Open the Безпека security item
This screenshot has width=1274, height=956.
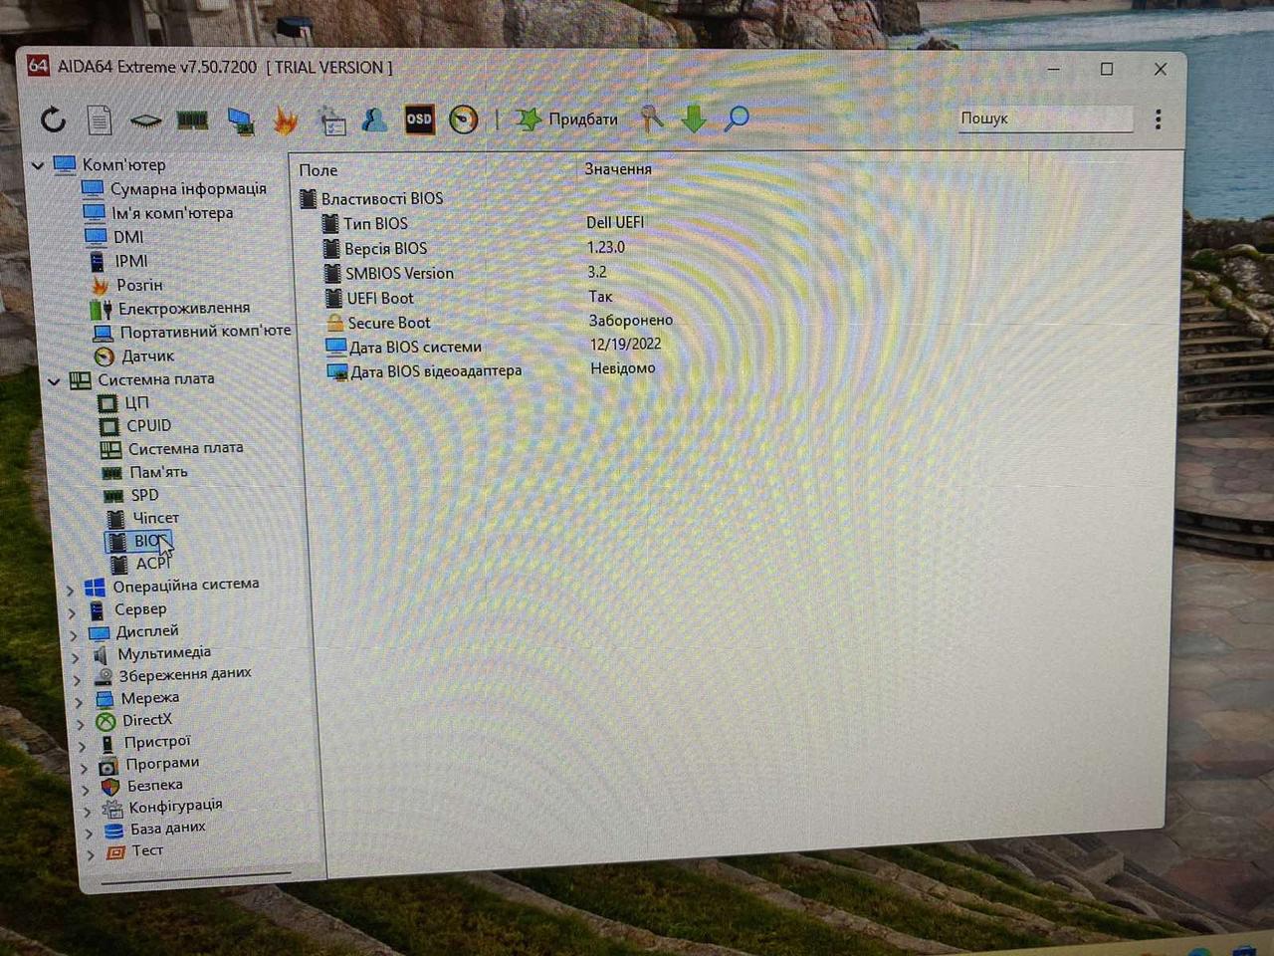pyautogui.click(x=154, y=786)
